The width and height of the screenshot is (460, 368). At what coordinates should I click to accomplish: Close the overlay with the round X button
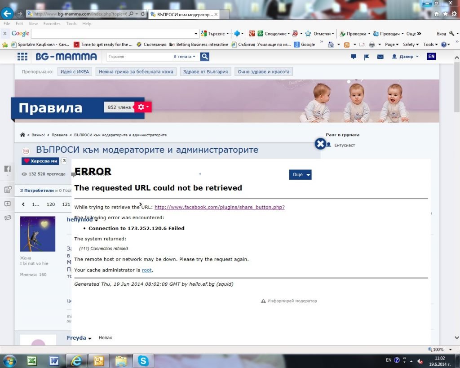click(x=320, y=144)
